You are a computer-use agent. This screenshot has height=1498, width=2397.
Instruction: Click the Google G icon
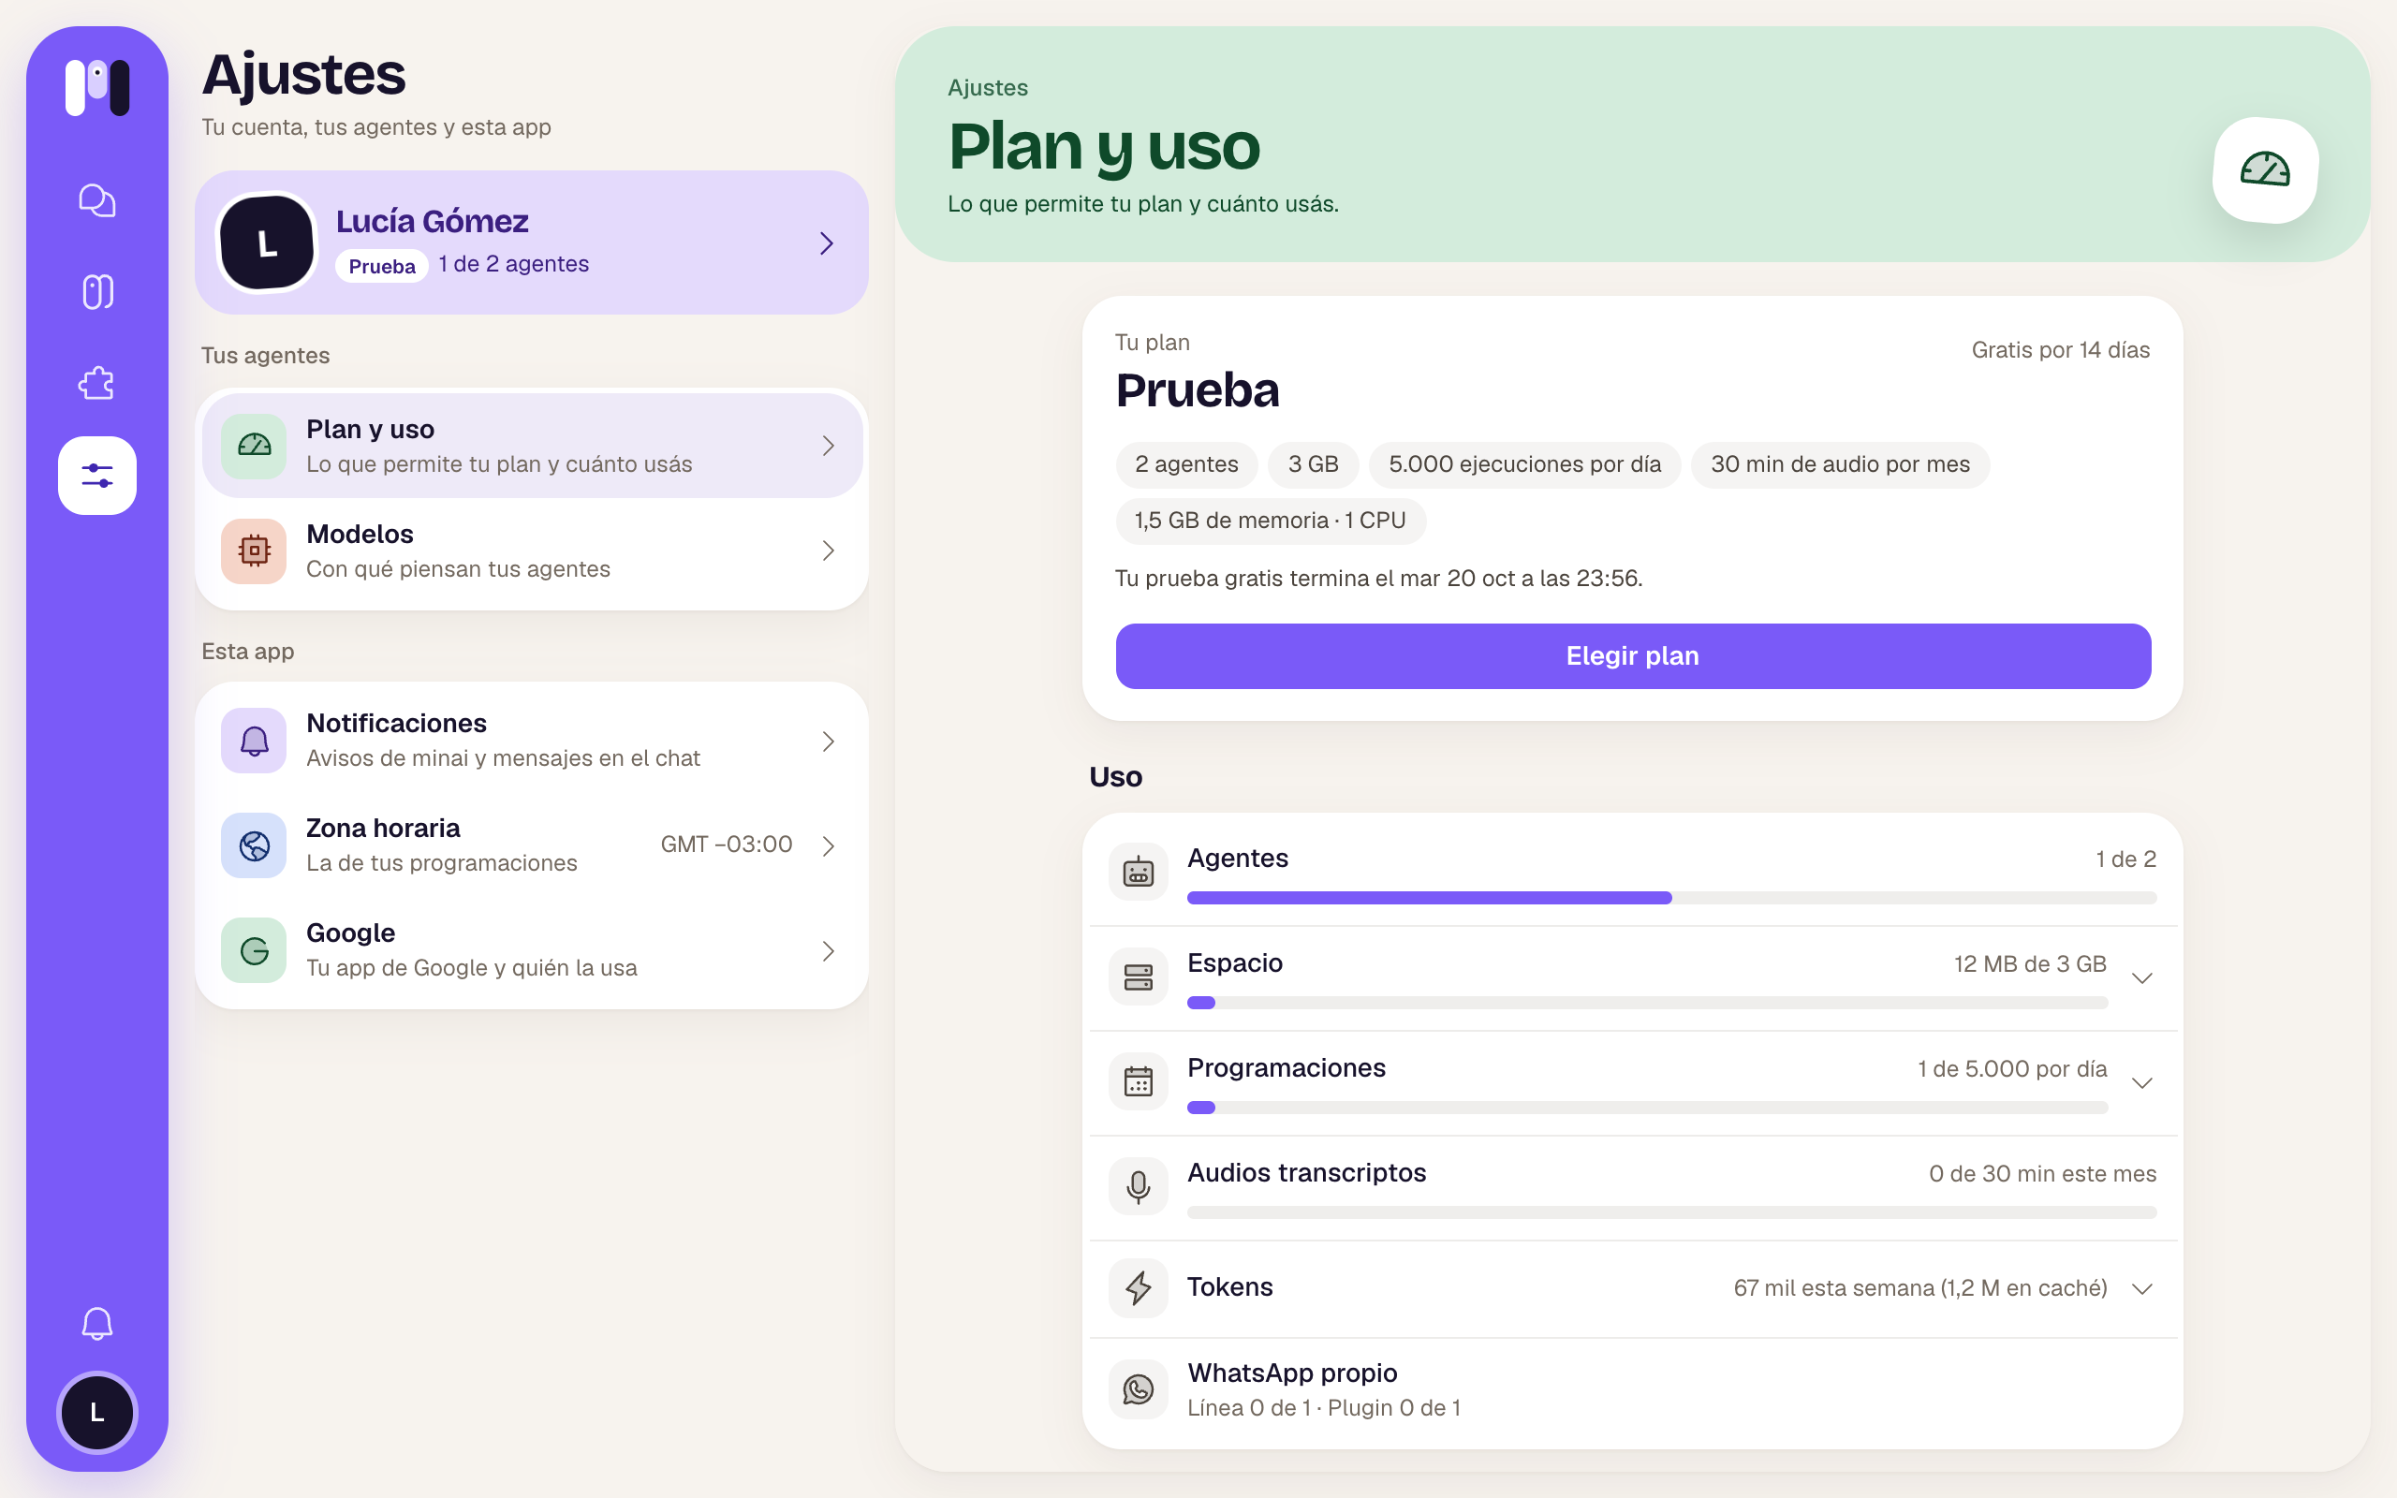[x=254, y=950]
